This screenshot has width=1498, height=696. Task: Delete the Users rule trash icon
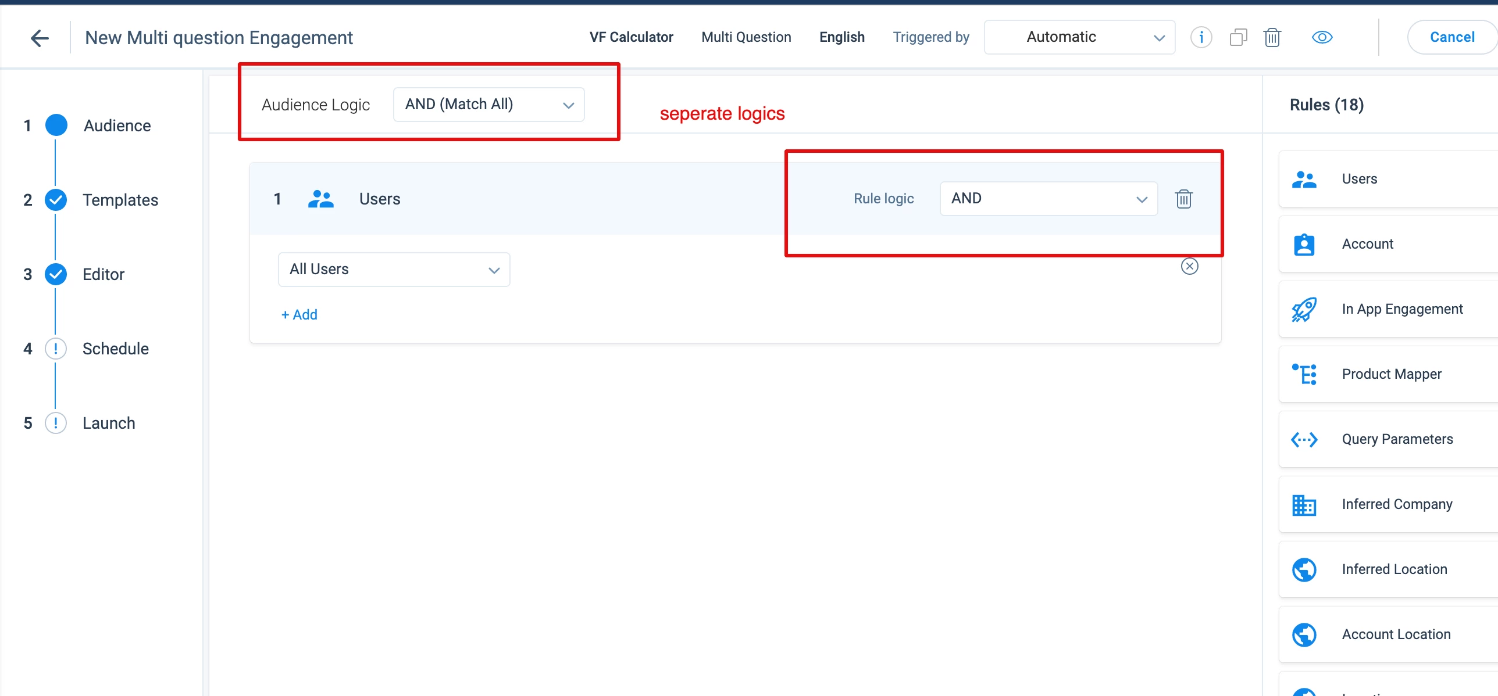[1183, 199]
